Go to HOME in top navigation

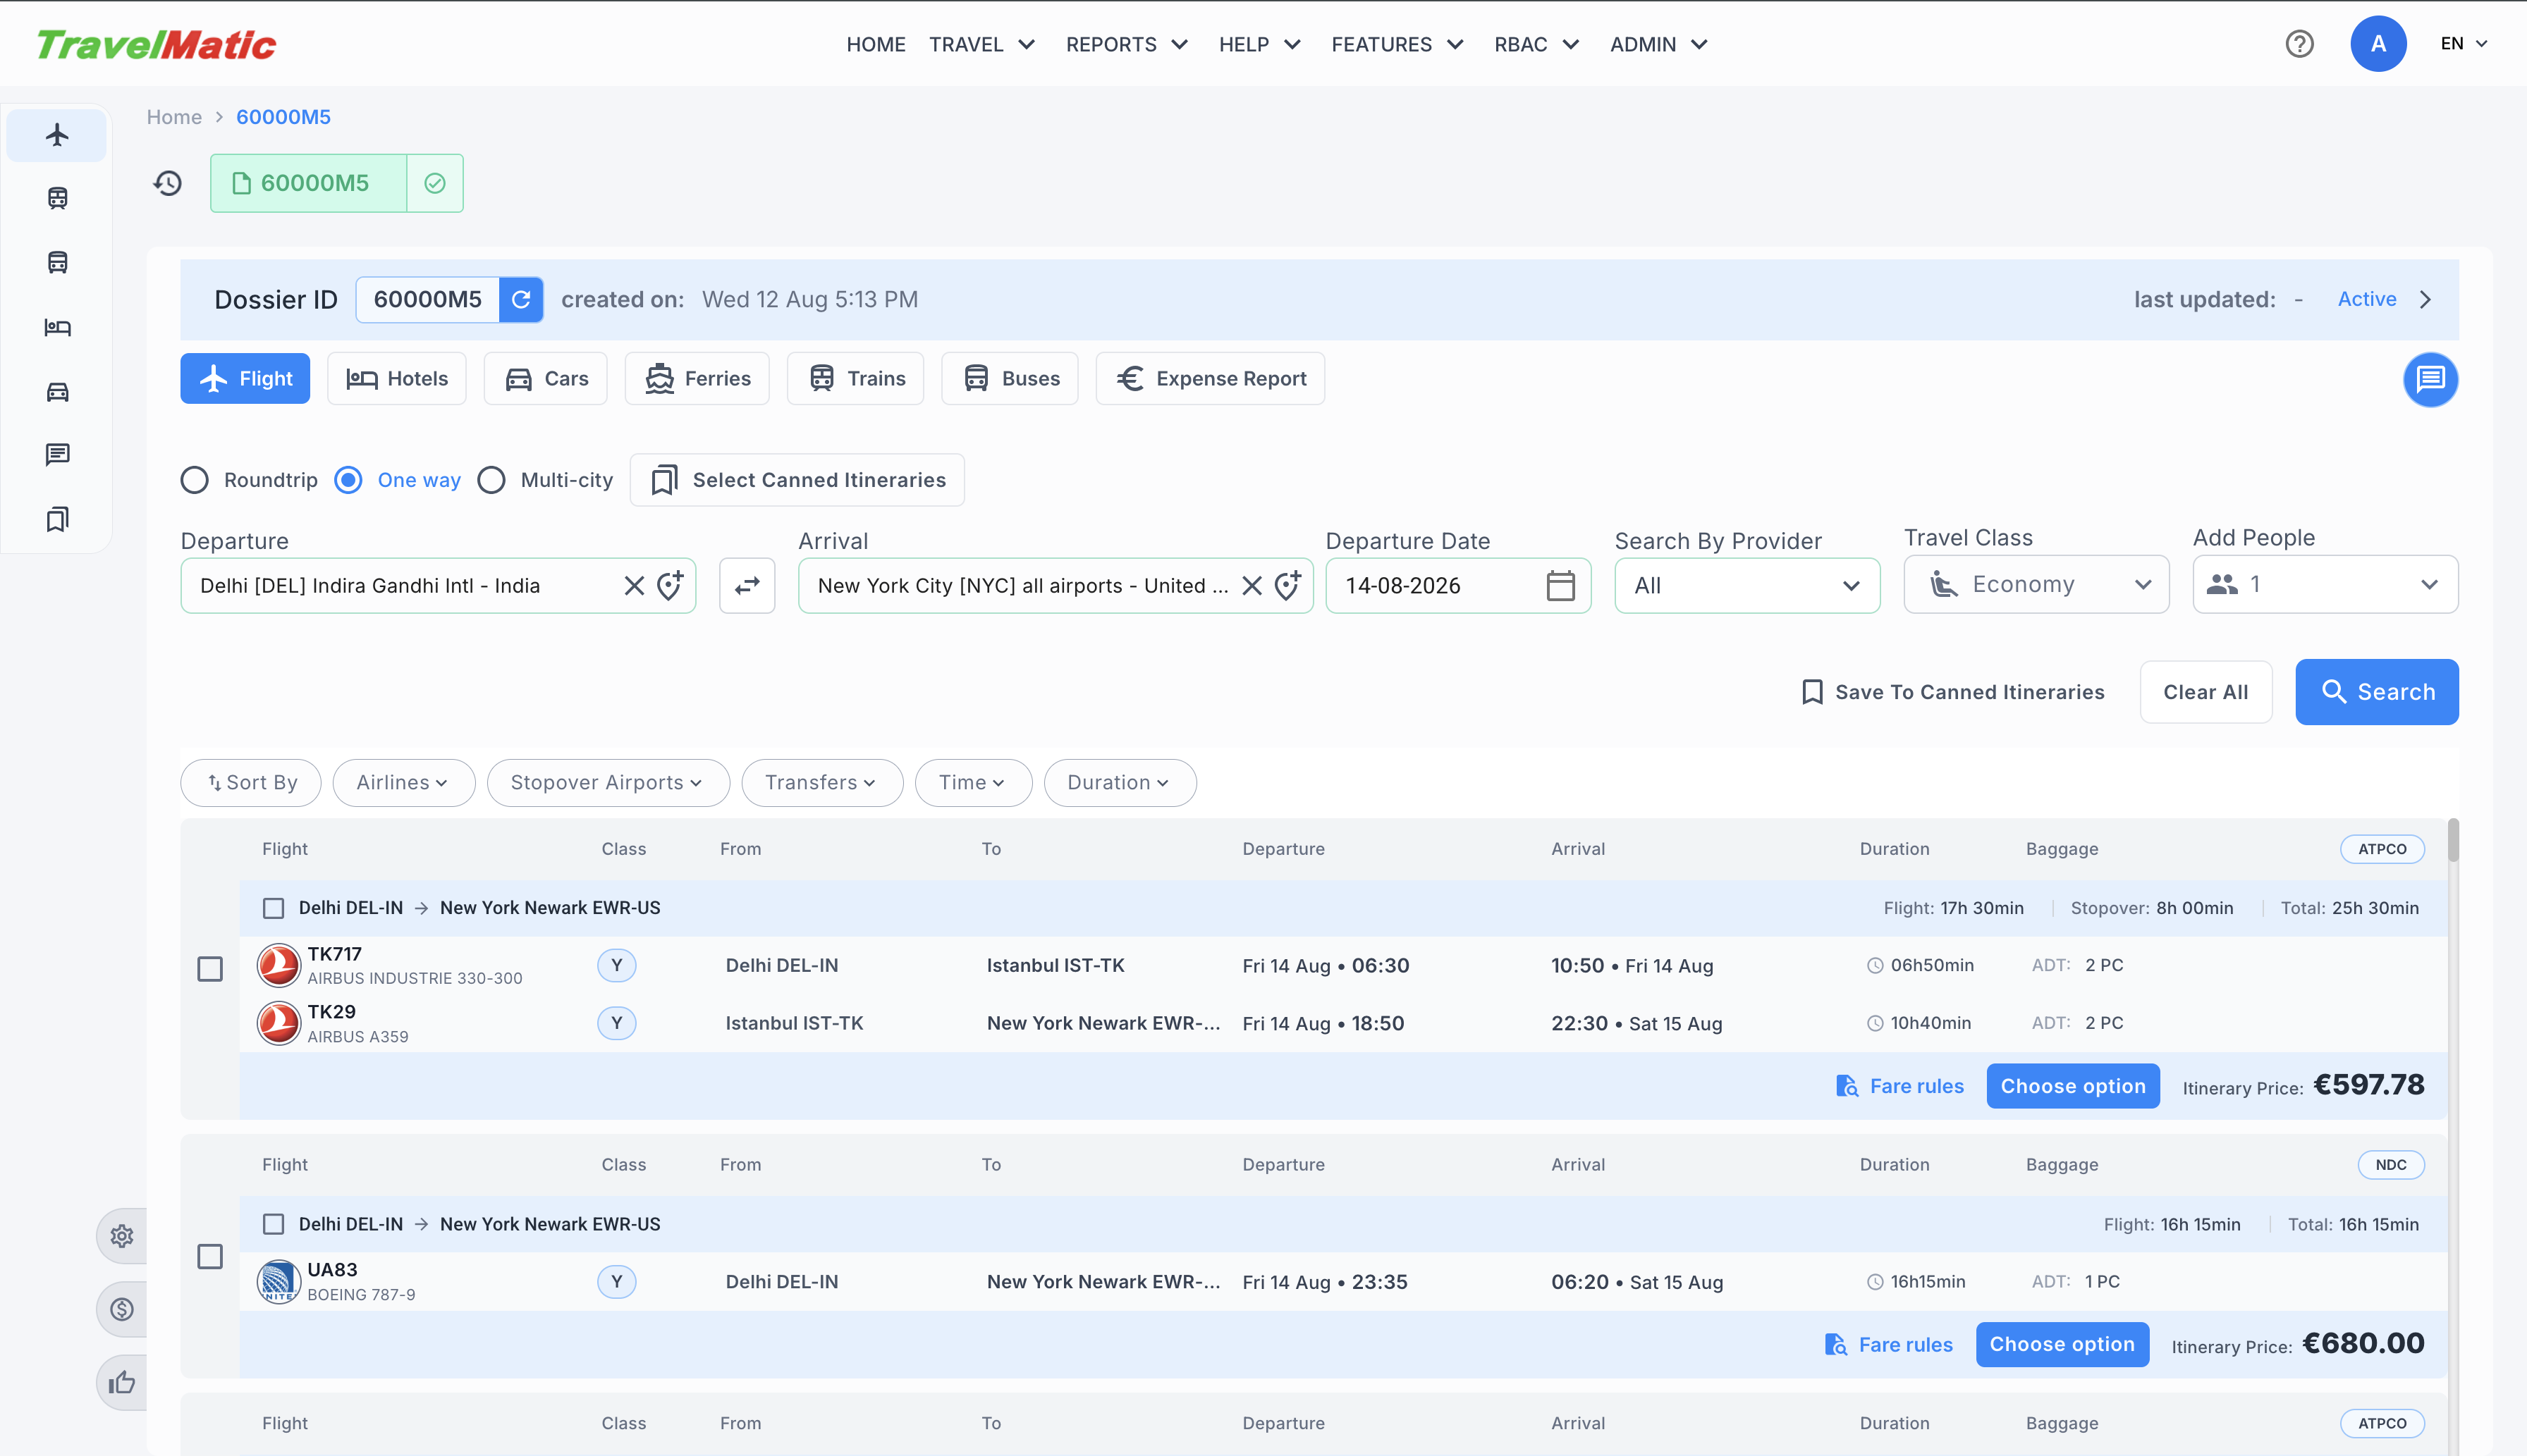[875, 44]
